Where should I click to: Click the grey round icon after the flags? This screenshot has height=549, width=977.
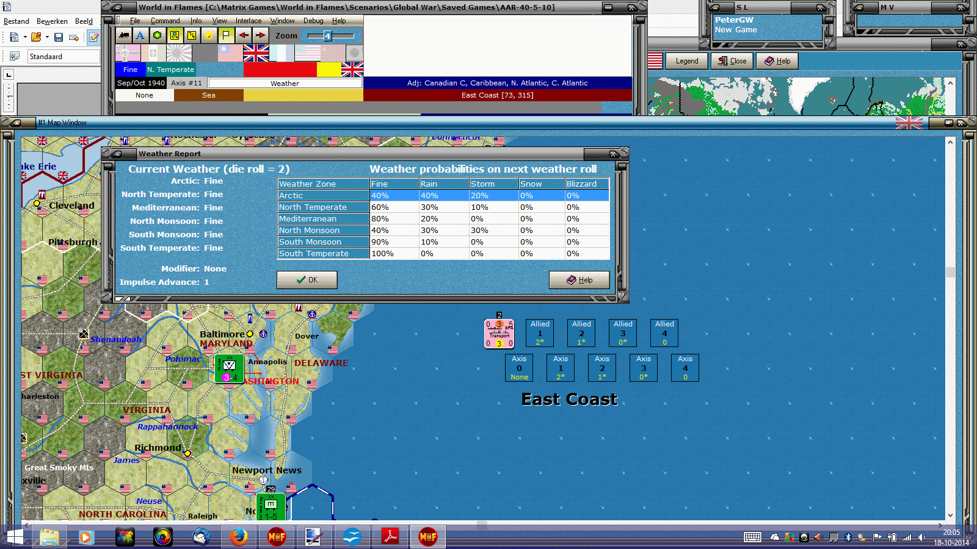354,53
